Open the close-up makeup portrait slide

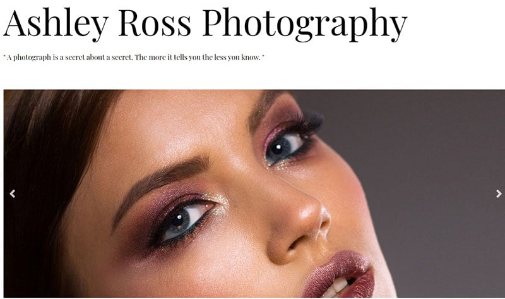coord(254,193)
